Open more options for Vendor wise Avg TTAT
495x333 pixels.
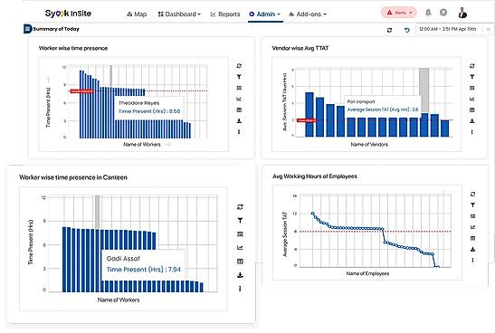click(472, 132)
